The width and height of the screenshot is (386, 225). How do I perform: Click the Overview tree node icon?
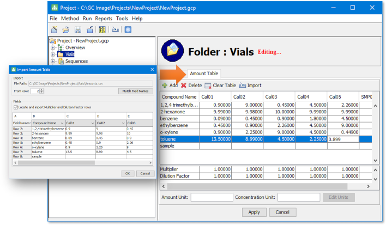[x=61, y=47]
